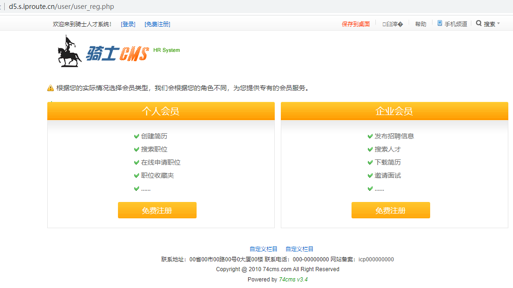Open the 74cms v3.4 footer link

[x=293, y=280]
